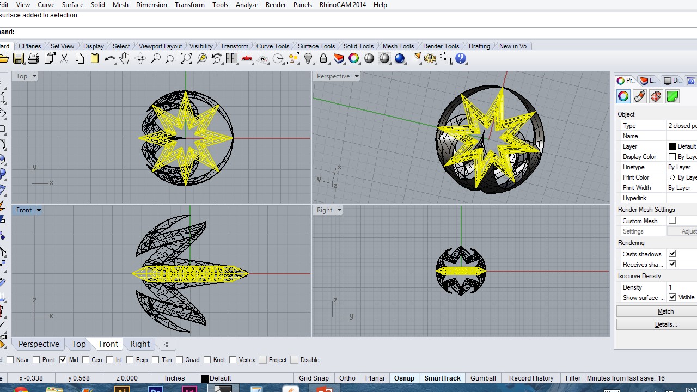
Task: Click the Dimension tool icon
Action: (445, 58)
